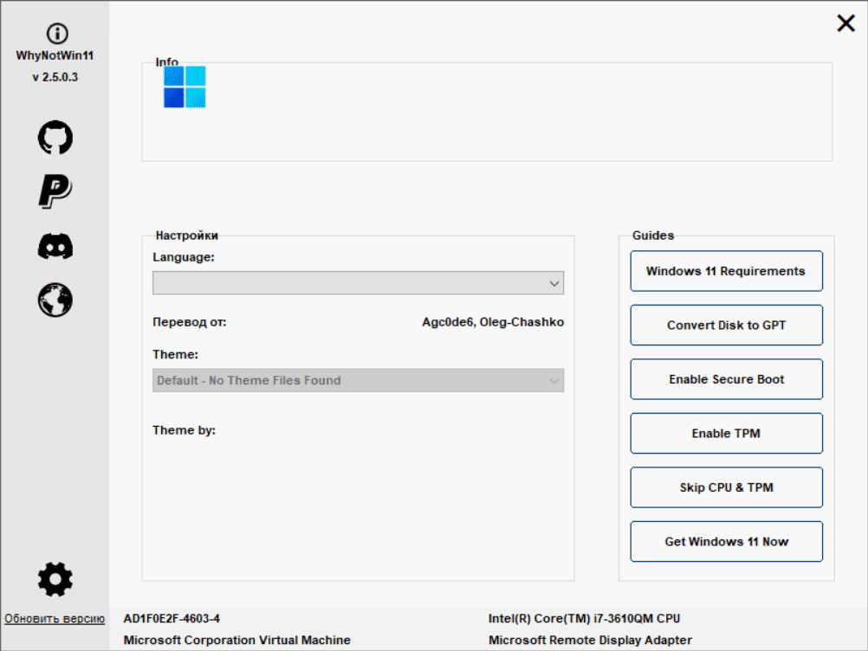
Task: Click the WhyNotWin11 title text
Action: point(55,55)
